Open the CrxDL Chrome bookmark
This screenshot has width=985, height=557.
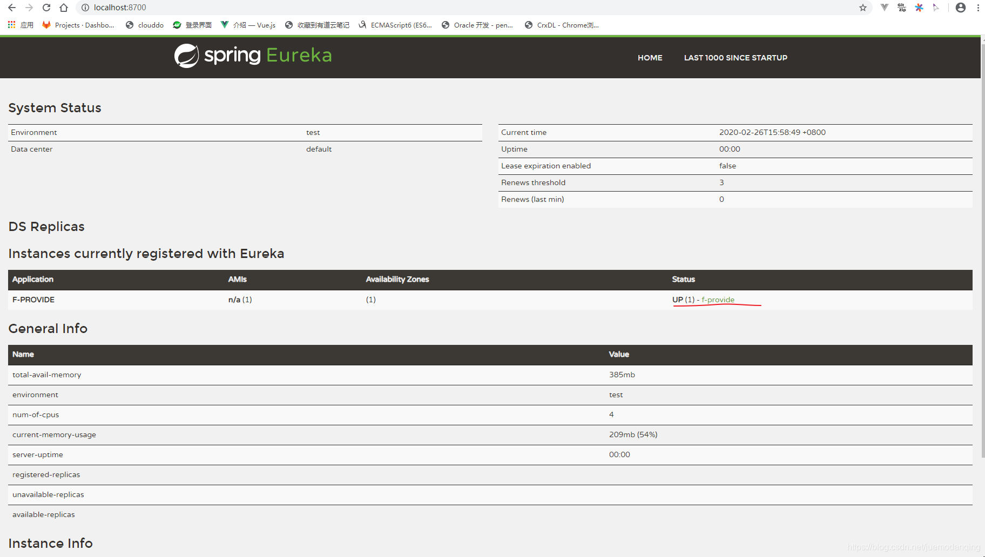pos(562,25)
